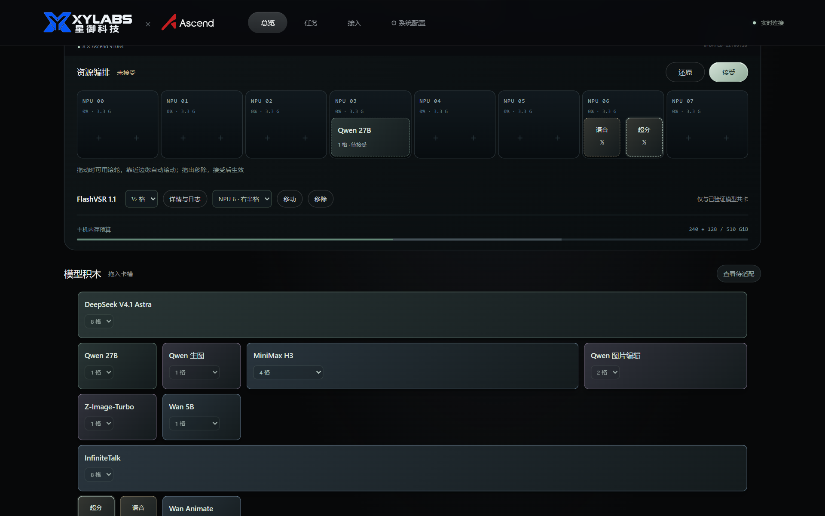Viewport: 825px width, 516px height.
Task: Expand InfiniteTalk 8 格 dropdown
Action: click(99, 474)
